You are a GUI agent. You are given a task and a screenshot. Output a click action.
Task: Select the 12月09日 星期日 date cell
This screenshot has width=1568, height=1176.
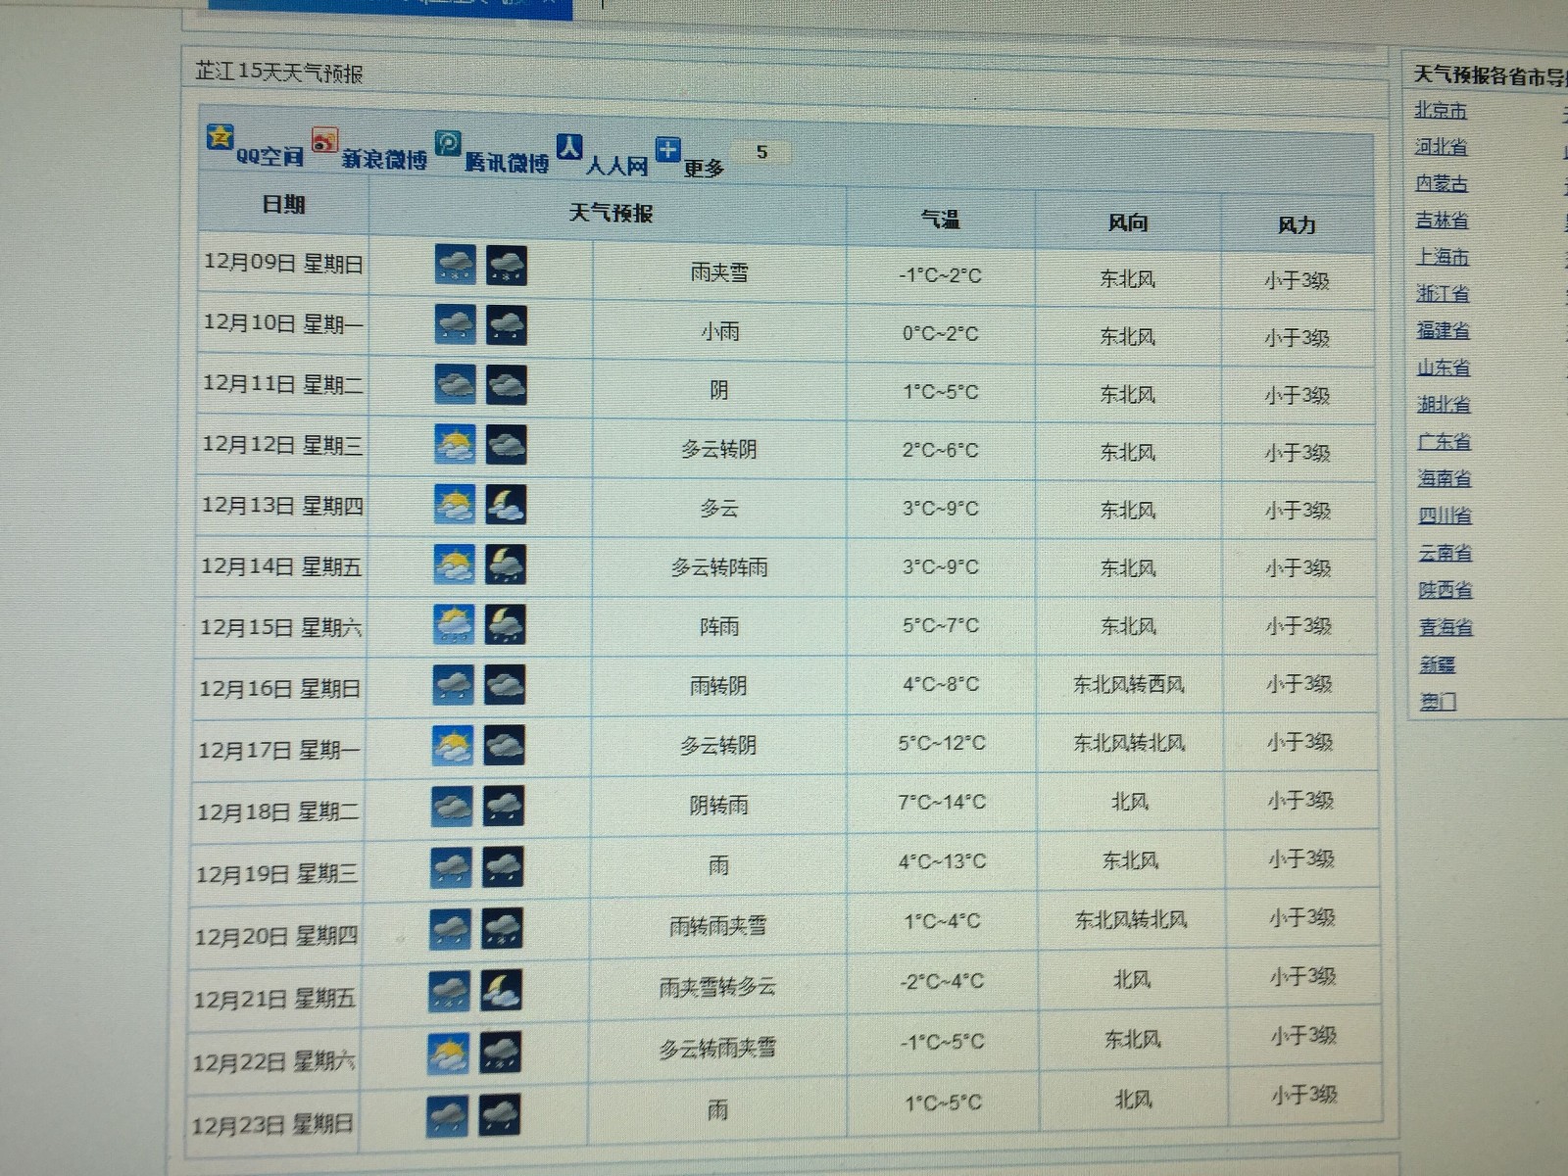(283, 263)
